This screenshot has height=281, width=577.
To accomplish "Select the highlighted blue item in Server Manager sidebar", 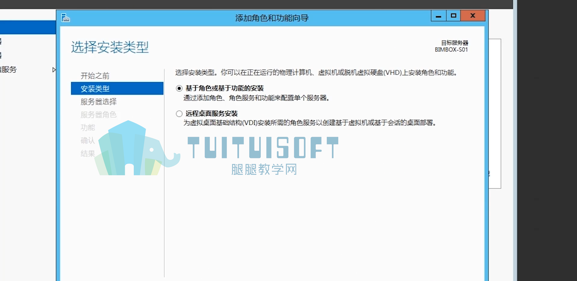I will coord(28,27).
